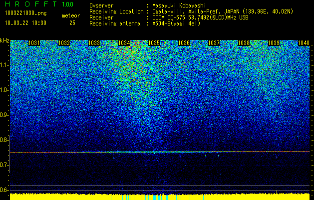The height and width of the screenshot is (200, 314).
Task: Click the 0.8 frequency axis label
Action: (4, 140)
